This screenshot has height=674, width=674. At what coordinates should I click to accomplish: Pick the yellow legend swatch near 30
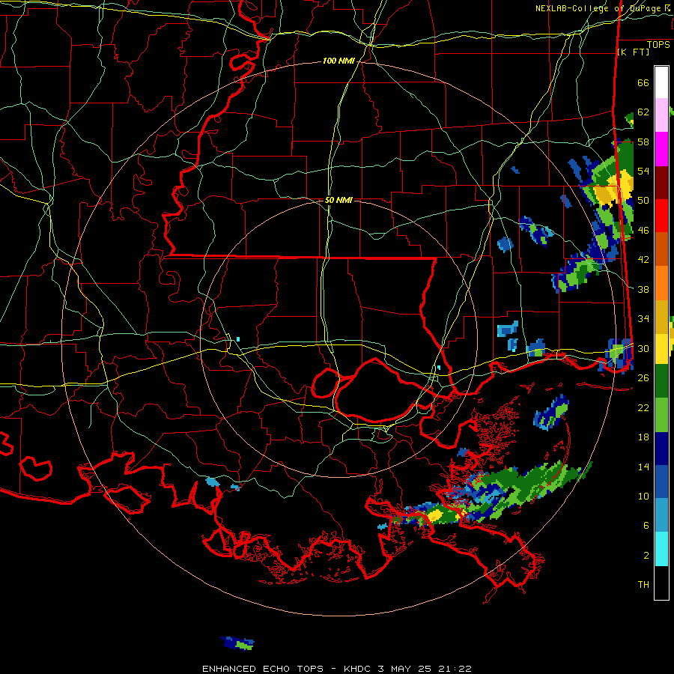point(661,349)
